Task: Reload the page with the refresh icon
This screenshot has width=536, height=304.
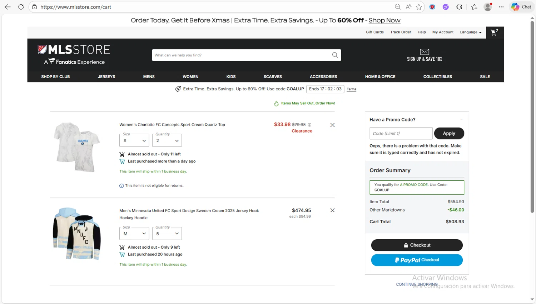Action: [21, 7]
